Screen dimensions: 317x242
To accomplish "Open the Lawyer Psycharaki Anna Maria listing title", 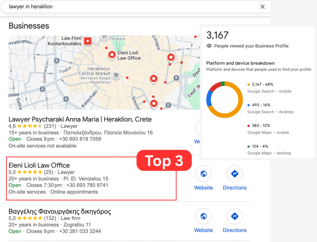I will tap(80, 119).
